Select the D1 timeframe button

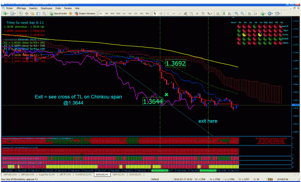pos(135,13)
